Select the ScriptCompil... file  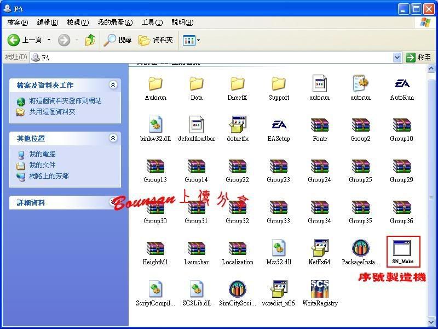[x=155, y=294]
